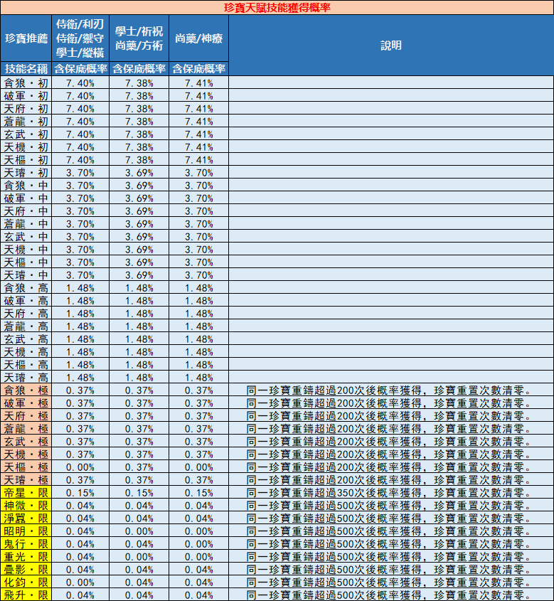
Task: Click the 玄武・中 skill name cell
Action: (26, 236)
